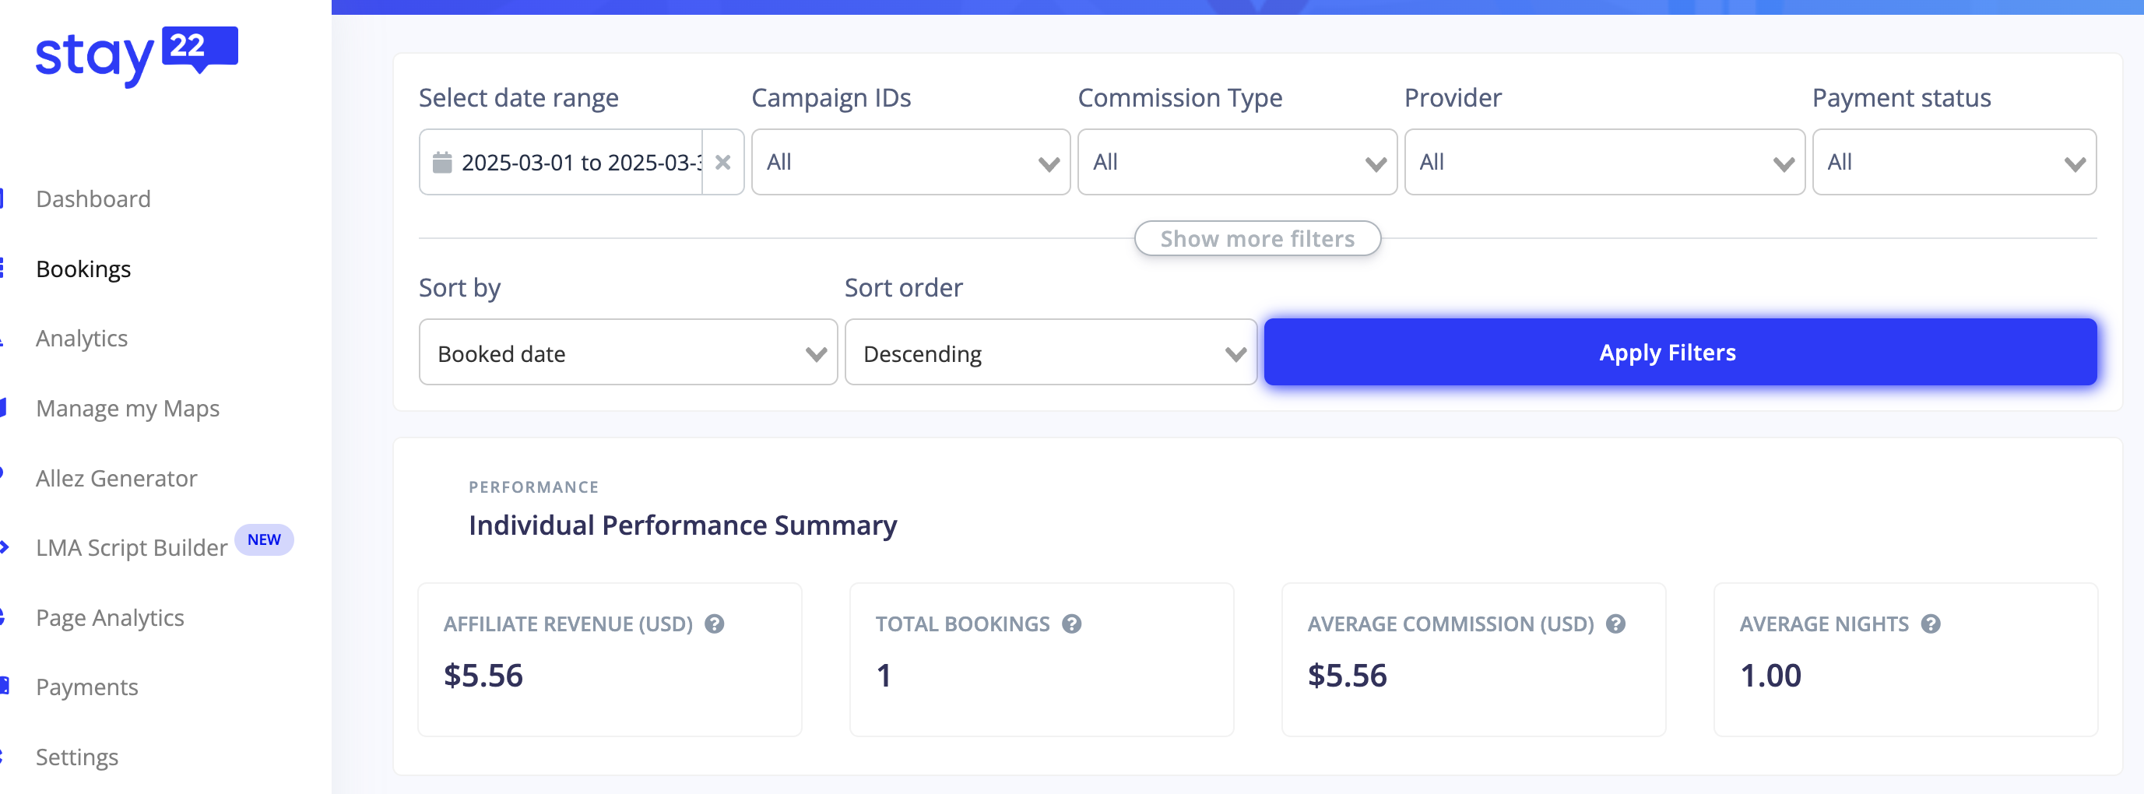Open Page Analytics from sidebar
Image resolution: width=2144 pixels, height=794 pixels.
[x=110, y=617]
